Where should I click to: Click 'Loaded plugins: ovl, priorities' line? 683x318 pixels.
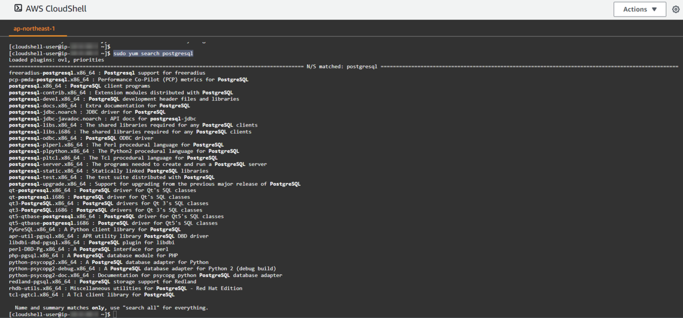[56, 59]
